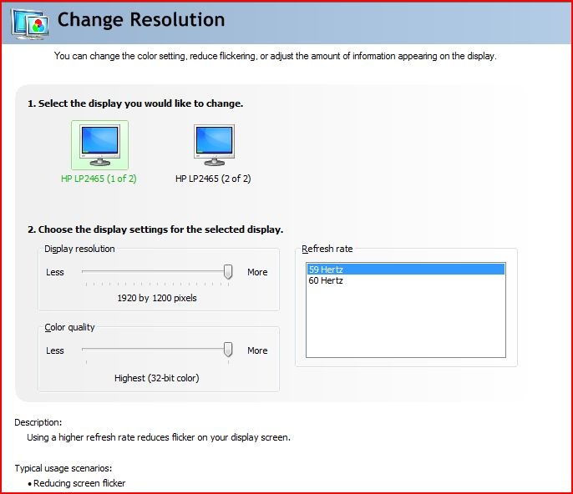Image resolution: width=573 pixels, height=494 pixels.
Task: Click the "Color quality" group label
Action: [69, 327]
